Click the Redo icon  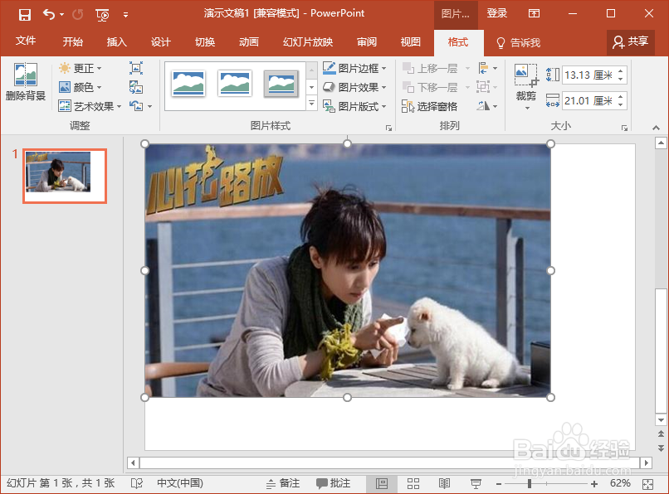pyautogui.click(x=78, y=14)
